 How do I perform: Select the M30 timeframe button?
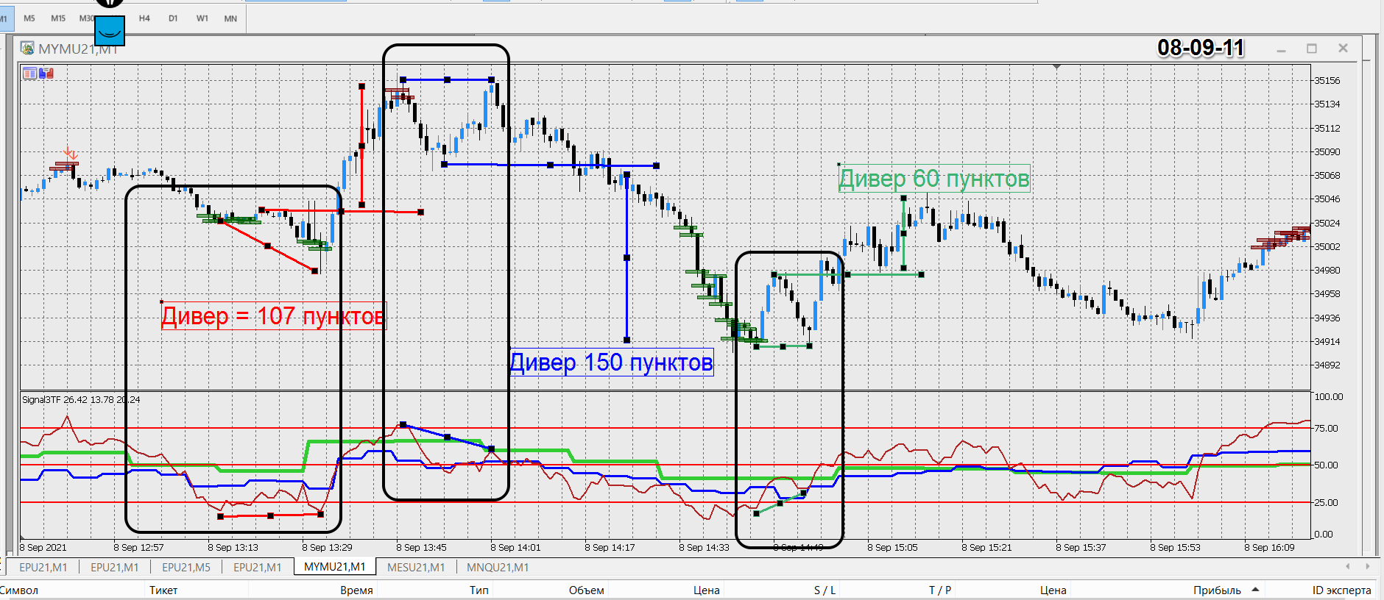pos(87,18)
